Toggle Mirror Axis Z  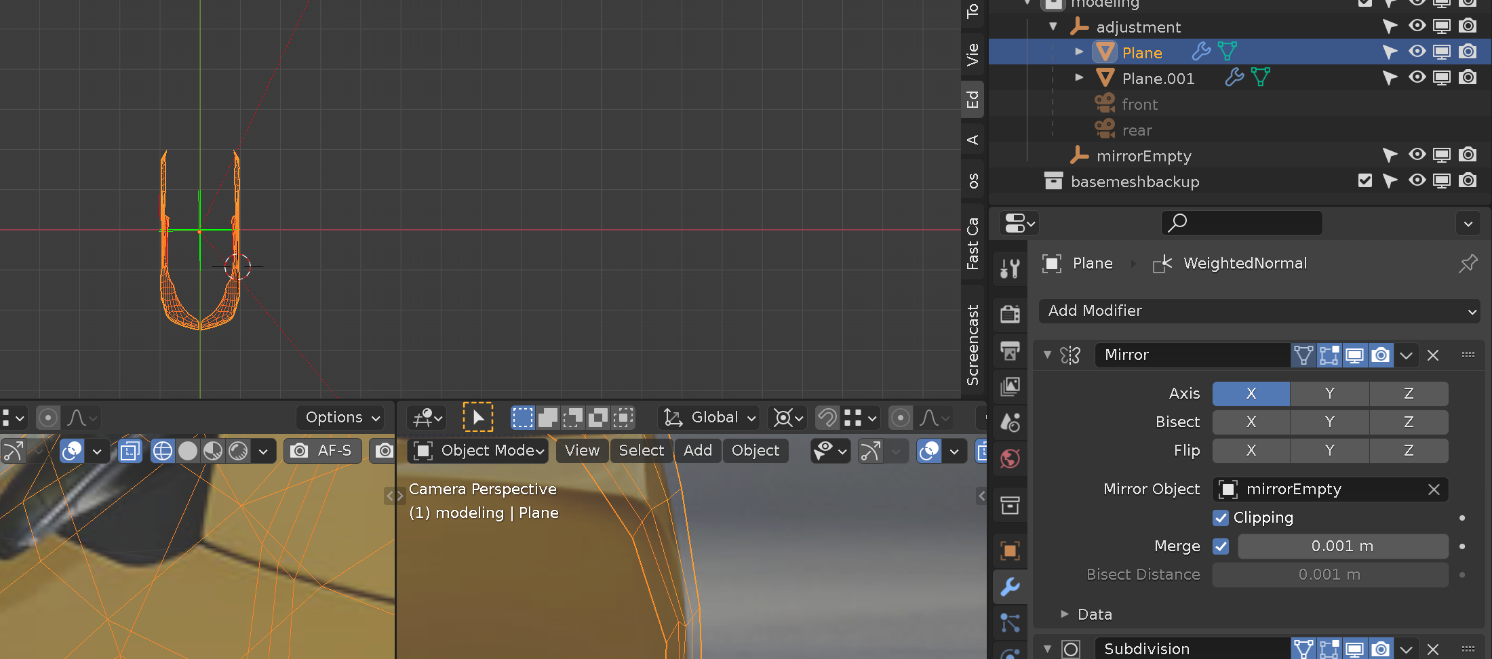1409,393
